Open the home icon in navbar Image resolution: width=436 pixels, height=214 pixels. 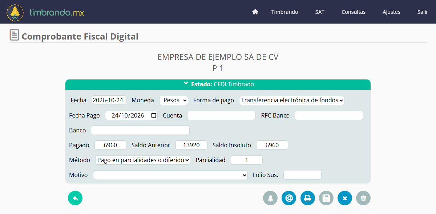pos(255,12)
